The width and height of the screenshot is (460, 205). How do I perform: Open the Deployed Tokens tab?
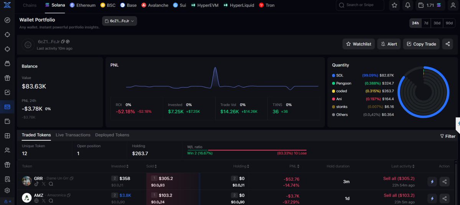112,135
